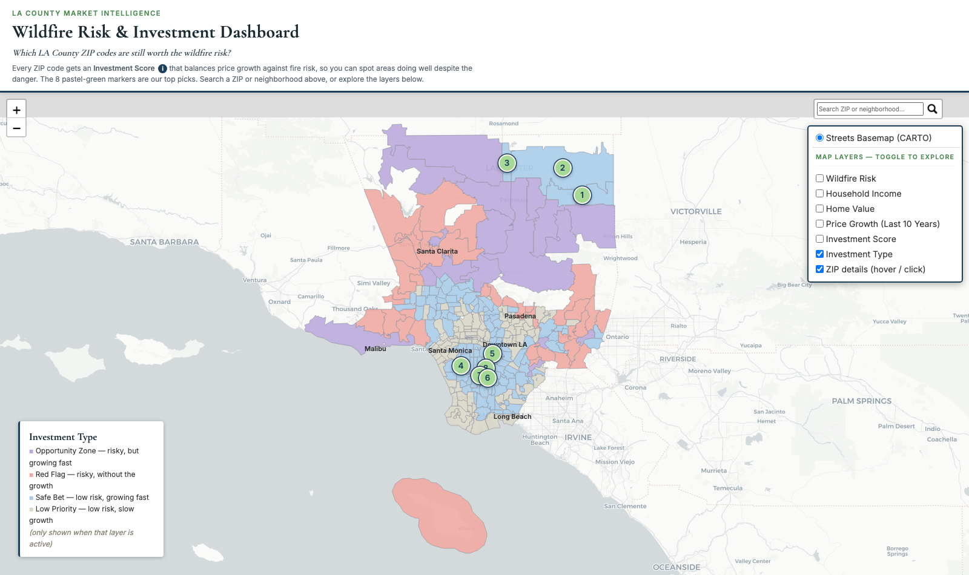The image size is (969, 575).
Task: Click the Investment Type legend title
Action: point(63,437)
